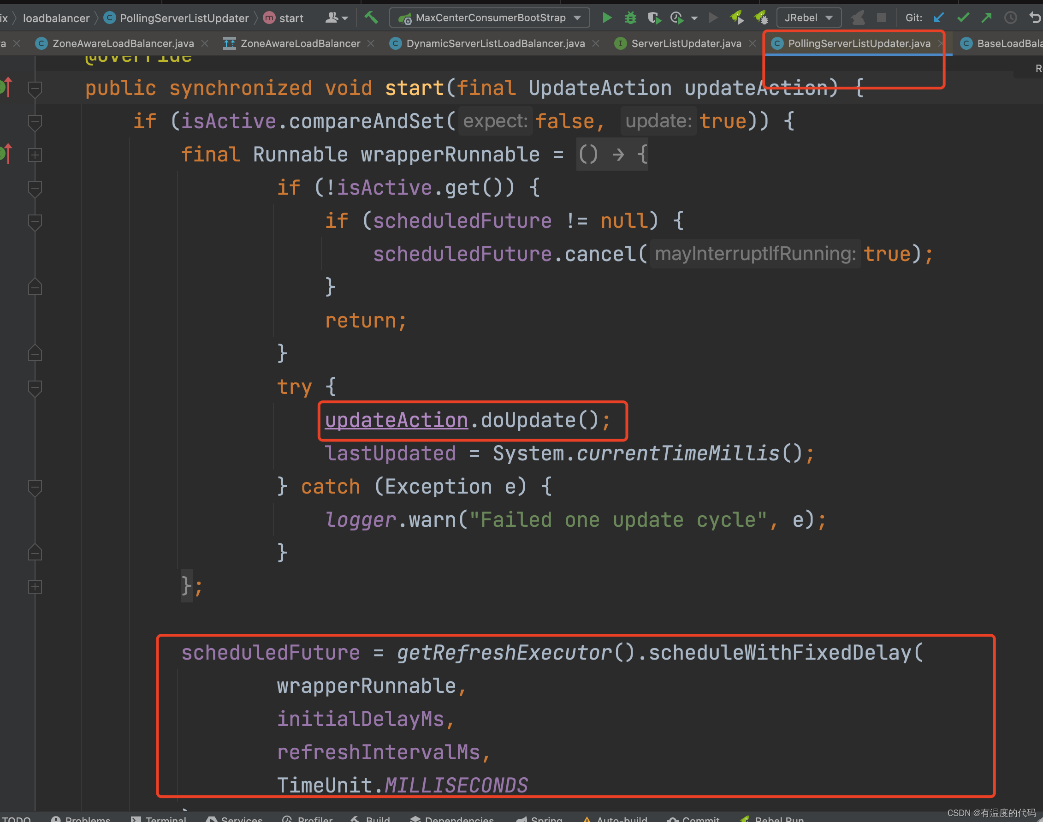Expand the folded wrapperRunnable lambda
The image size is (1043, 822).
35,155
